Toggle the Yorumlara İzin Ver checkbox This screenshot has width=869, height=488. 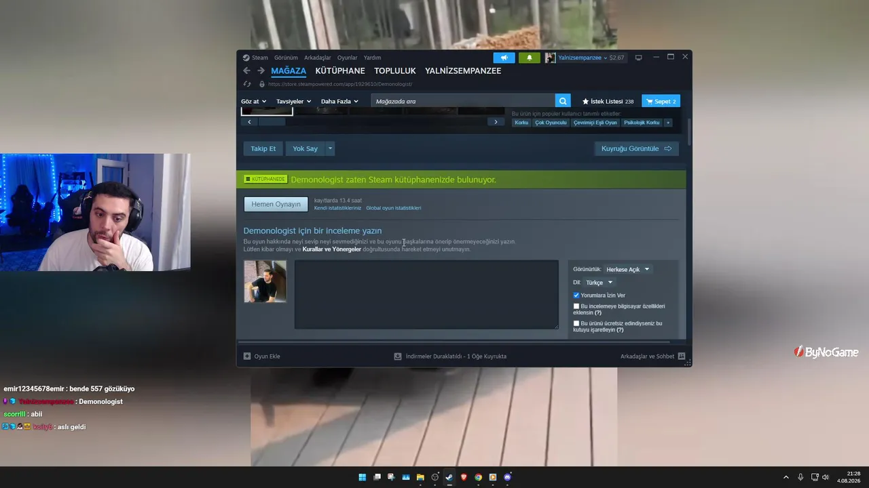[x=576, y=296]
